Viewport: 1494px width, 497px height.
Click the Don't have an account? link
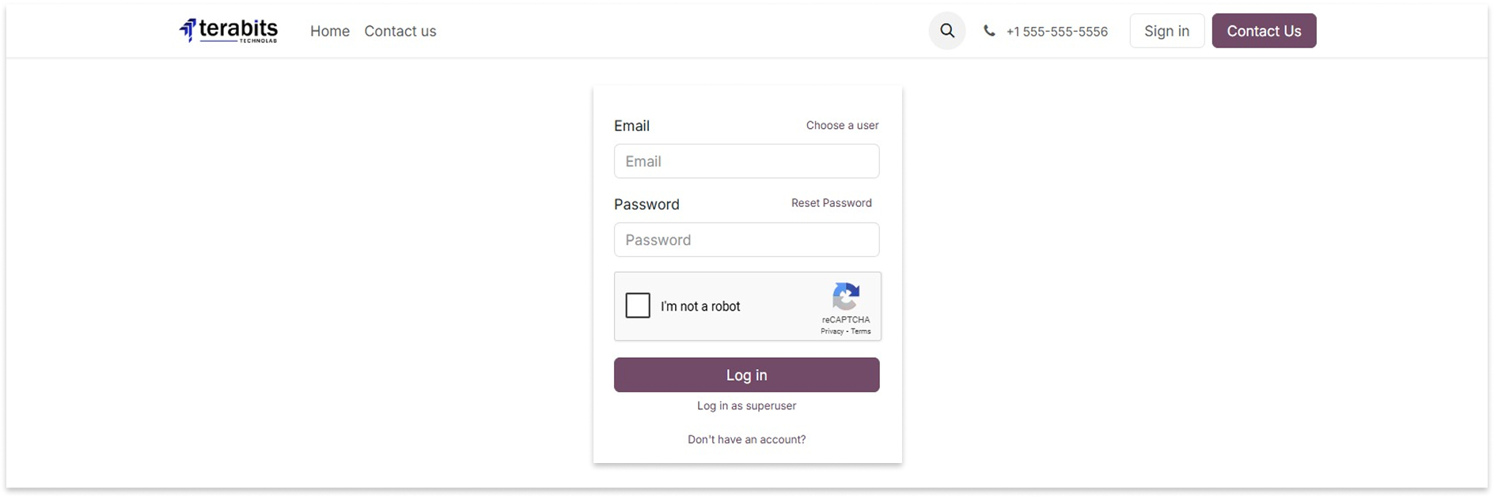(x=746, y=439)
